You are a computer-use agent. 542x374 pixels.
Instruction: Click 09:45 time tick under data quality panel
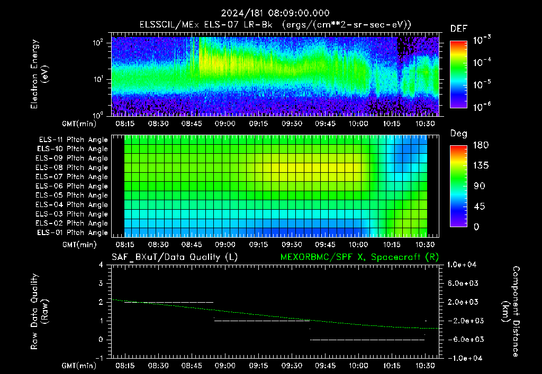coord(325,366)
